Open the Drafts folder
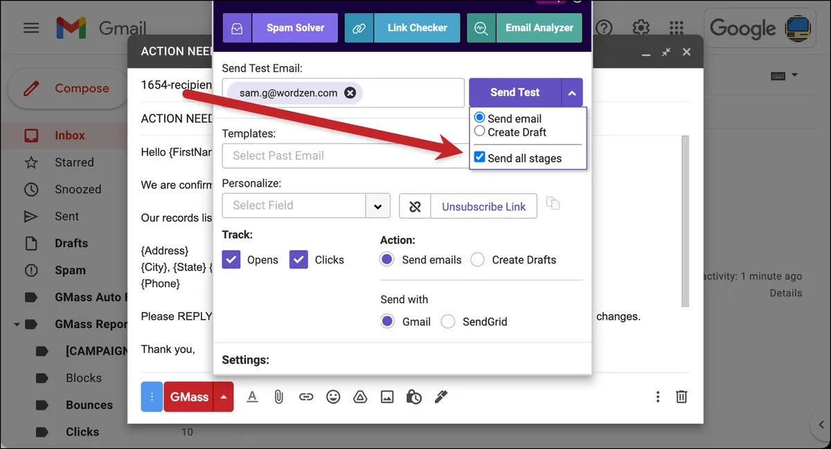831x449 pixels. pyautogui.click(x=71, y=244)
